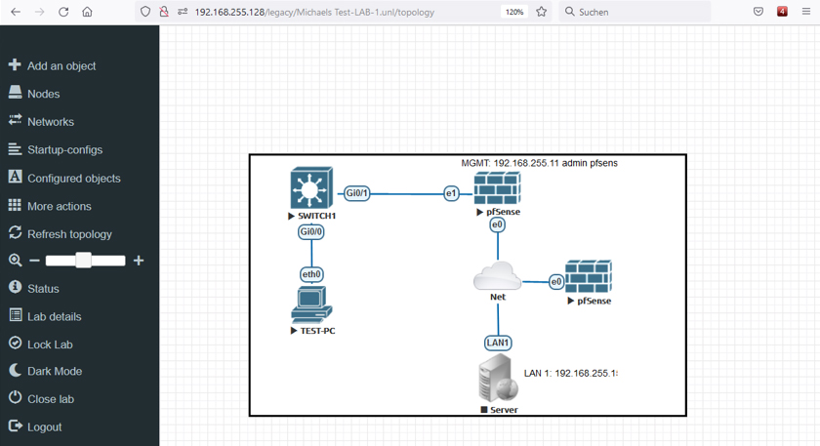
Task: Click the zoom-out minus icon in sidebar
Action: click(x=35, y=261)
